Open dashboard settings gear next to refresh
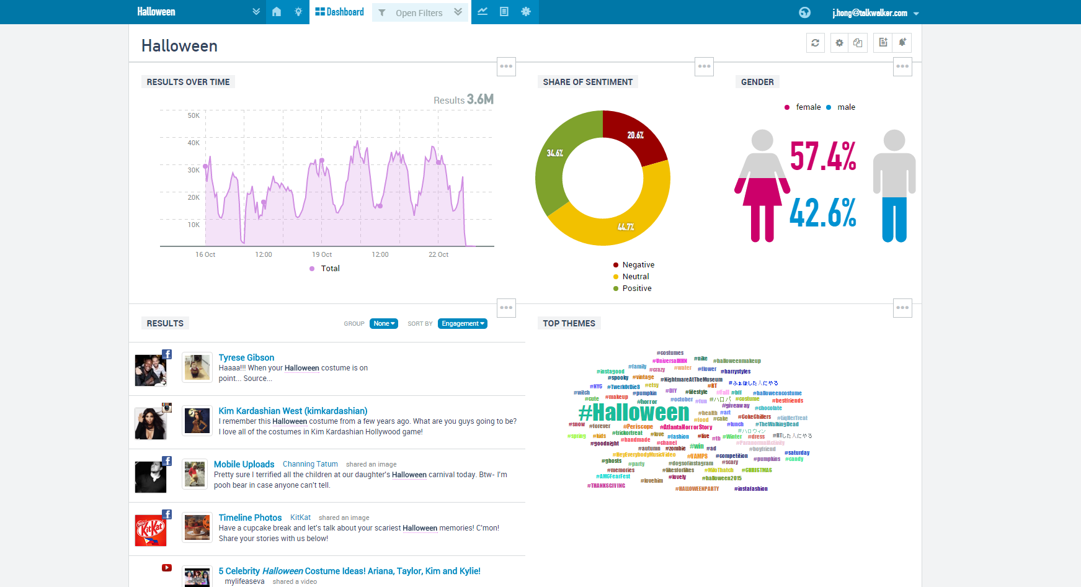This screenshot has height=587, width=1081. coord(839,43)
